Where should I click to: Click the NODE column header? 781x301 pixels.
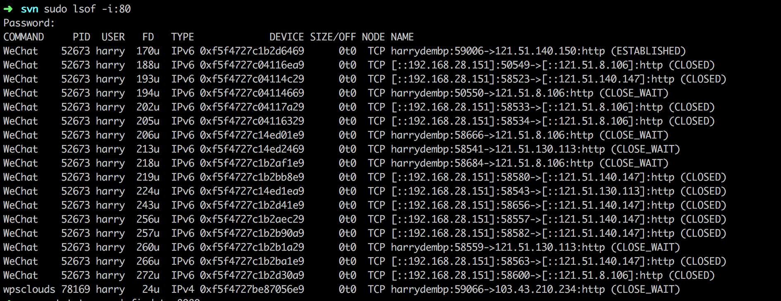click(x=373, y=37)
